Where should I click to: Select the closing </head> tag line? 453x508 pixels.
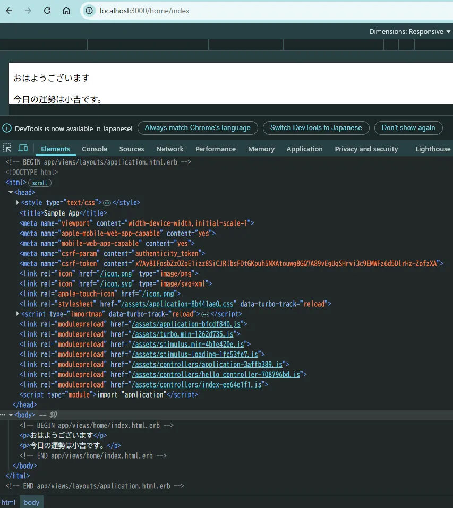coord(24,404)
